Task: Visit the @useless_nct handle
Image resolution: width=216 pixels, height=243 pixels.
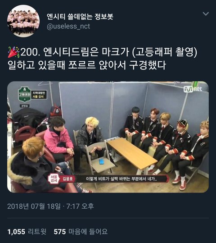Action: (68, 26)
